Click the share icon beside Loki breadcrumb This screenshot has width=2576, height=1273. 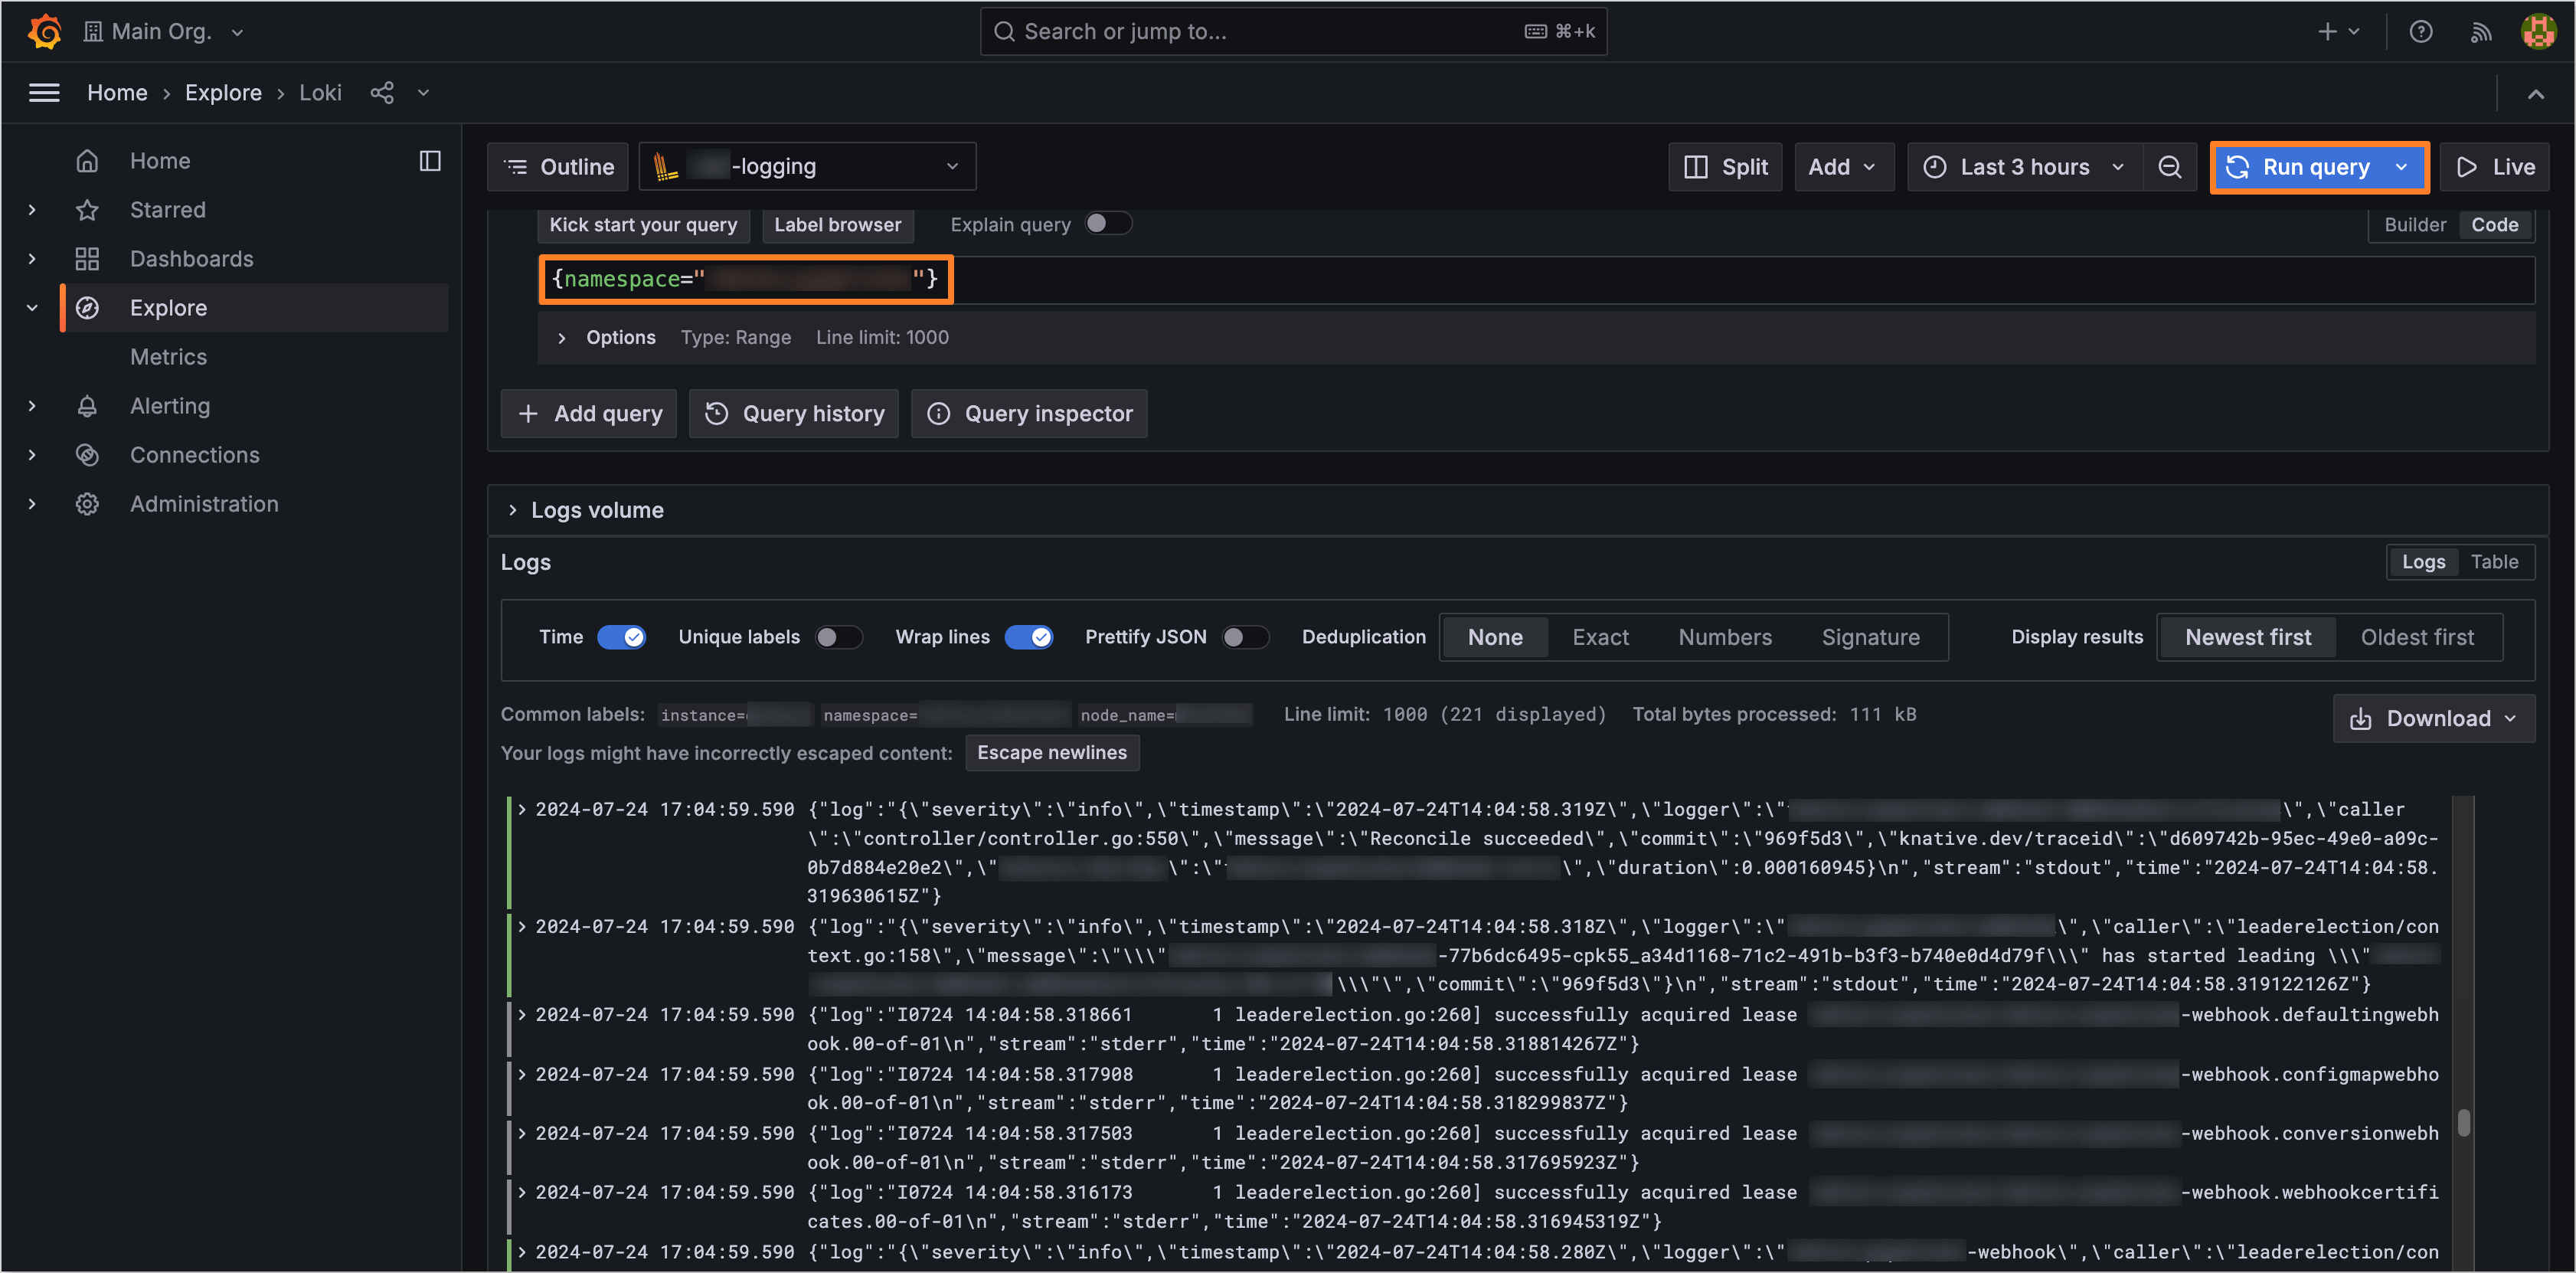(382, 93)
